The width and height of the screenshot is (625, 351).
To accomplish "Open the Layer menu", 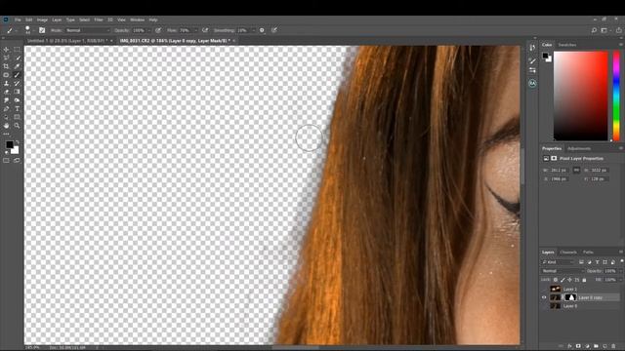I will point(57,19).
